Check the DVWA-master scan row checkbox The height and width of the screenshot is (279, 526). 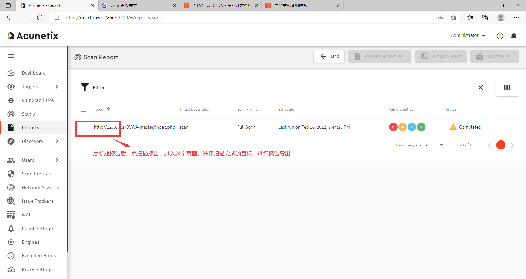click(84, 127)
